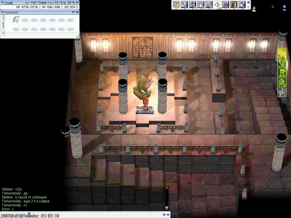The height and width of the screenshot is (218, 291).
Task: Use the comet skill in the hotbar
Action: 209,5
